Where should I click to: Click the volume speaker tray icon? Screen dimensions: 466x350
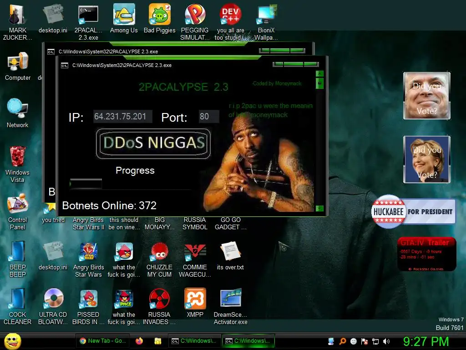coord(386,341)
